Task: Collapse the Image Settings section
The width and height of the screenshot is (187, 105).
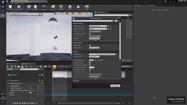Action: [73, 43]
